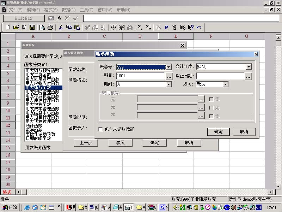Click the bold P toolbar icon
Viewport: 282px width, 212px height.
[x=166, y=28]
